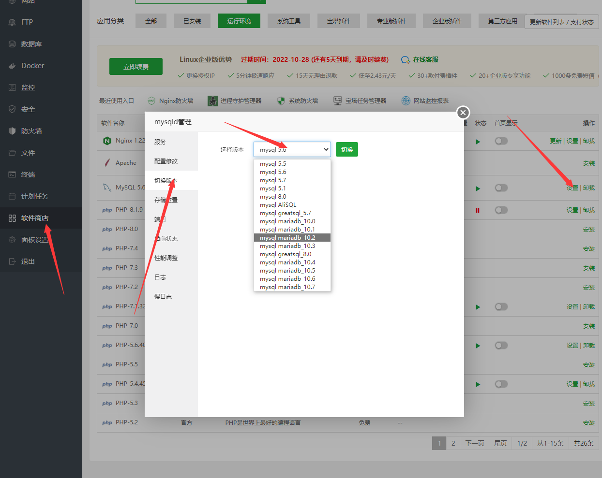The width and height of the screenshot is (602, 478).
Task: Click the green play status icon for Nginx
Action: click(x=478, y=142)
